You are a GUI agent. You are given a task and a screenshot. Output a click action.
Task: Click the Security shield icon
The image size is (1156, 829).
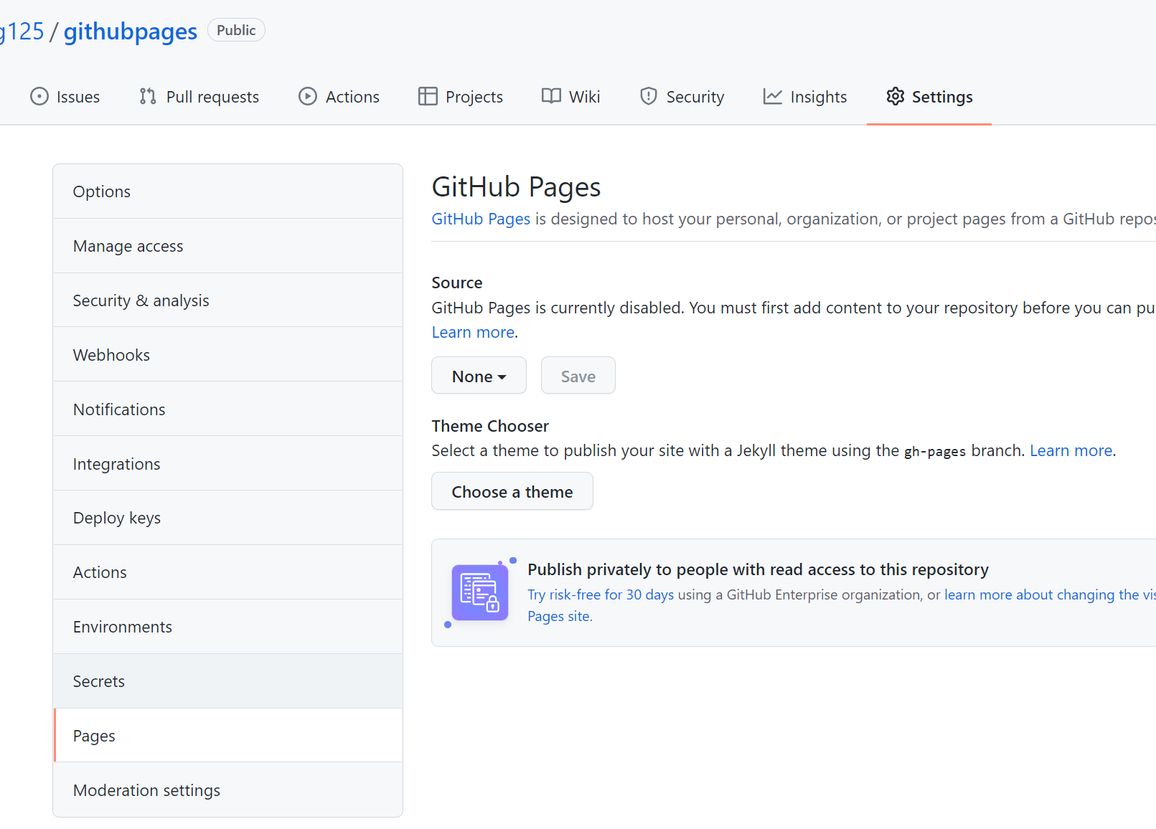pos(649,96)
